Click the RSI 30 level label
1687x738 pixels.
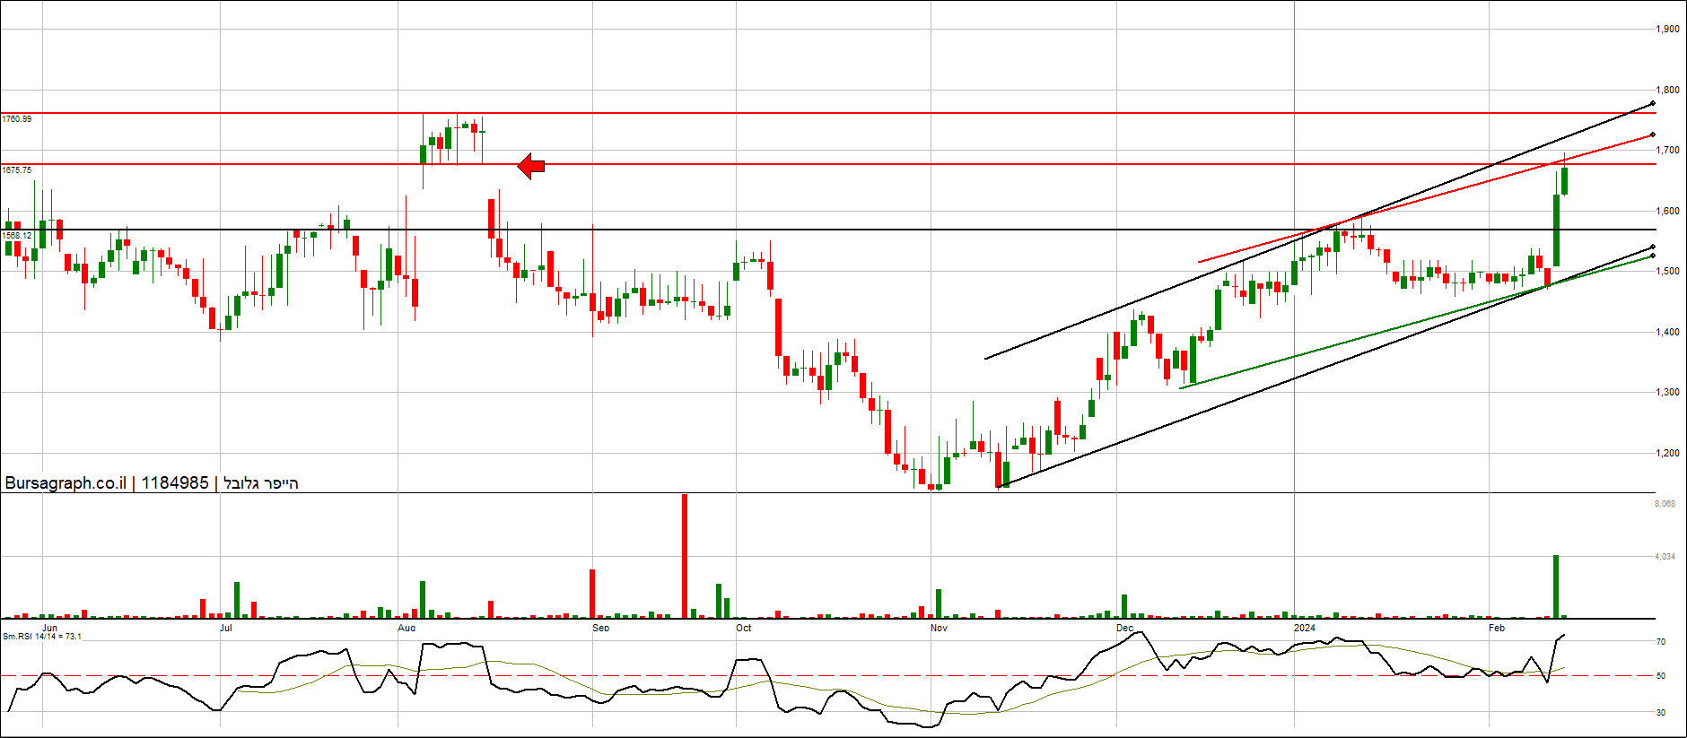(x=1661, y=713)
